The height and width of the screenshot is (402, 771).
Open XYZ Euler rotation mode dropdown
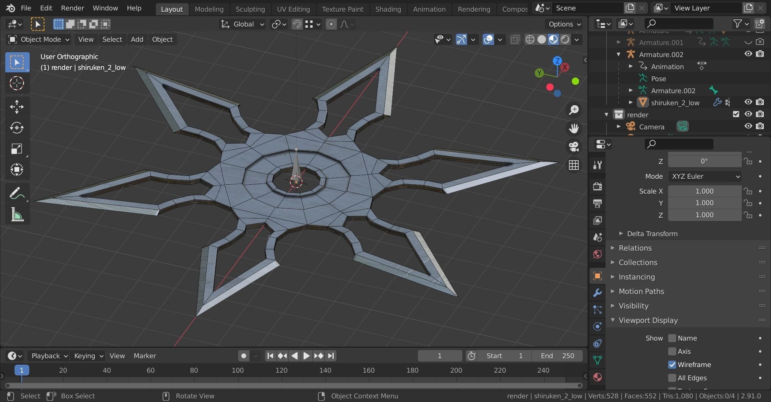(x=705, y=176)
